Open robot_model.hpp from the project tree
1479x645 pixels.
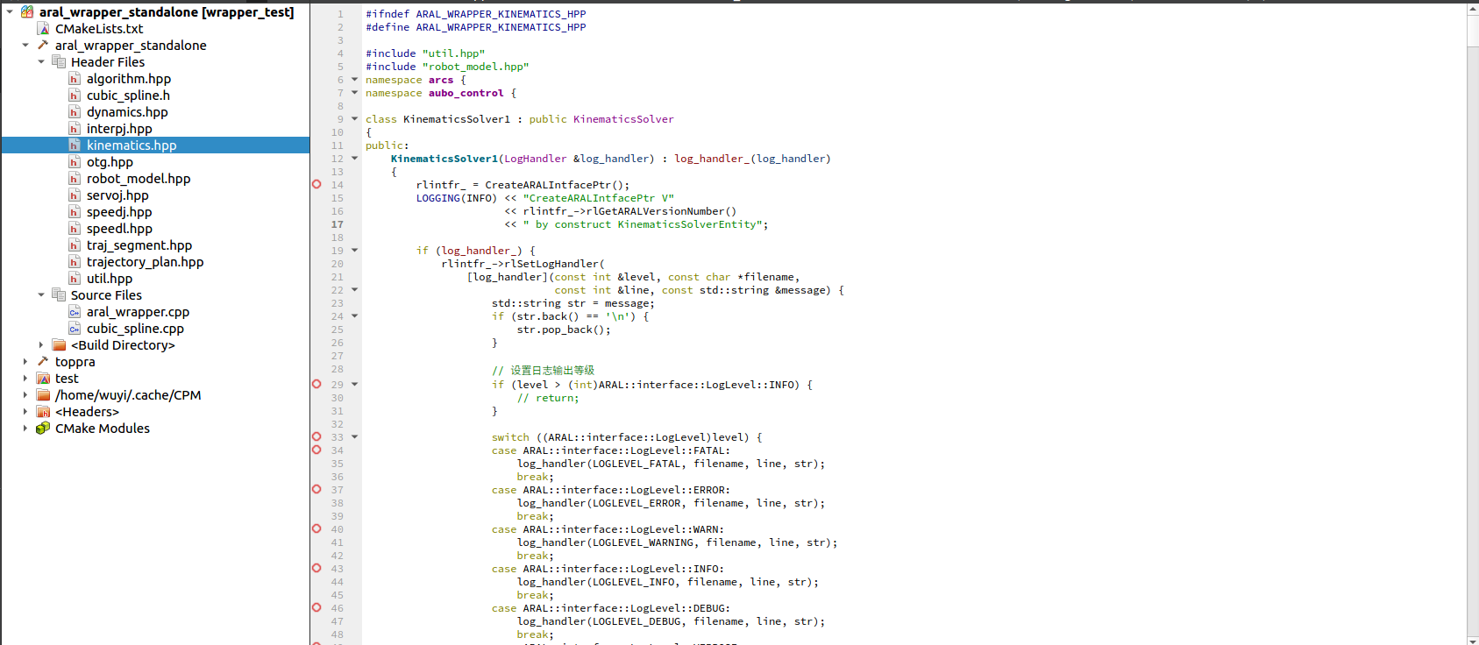coord(138,179)
